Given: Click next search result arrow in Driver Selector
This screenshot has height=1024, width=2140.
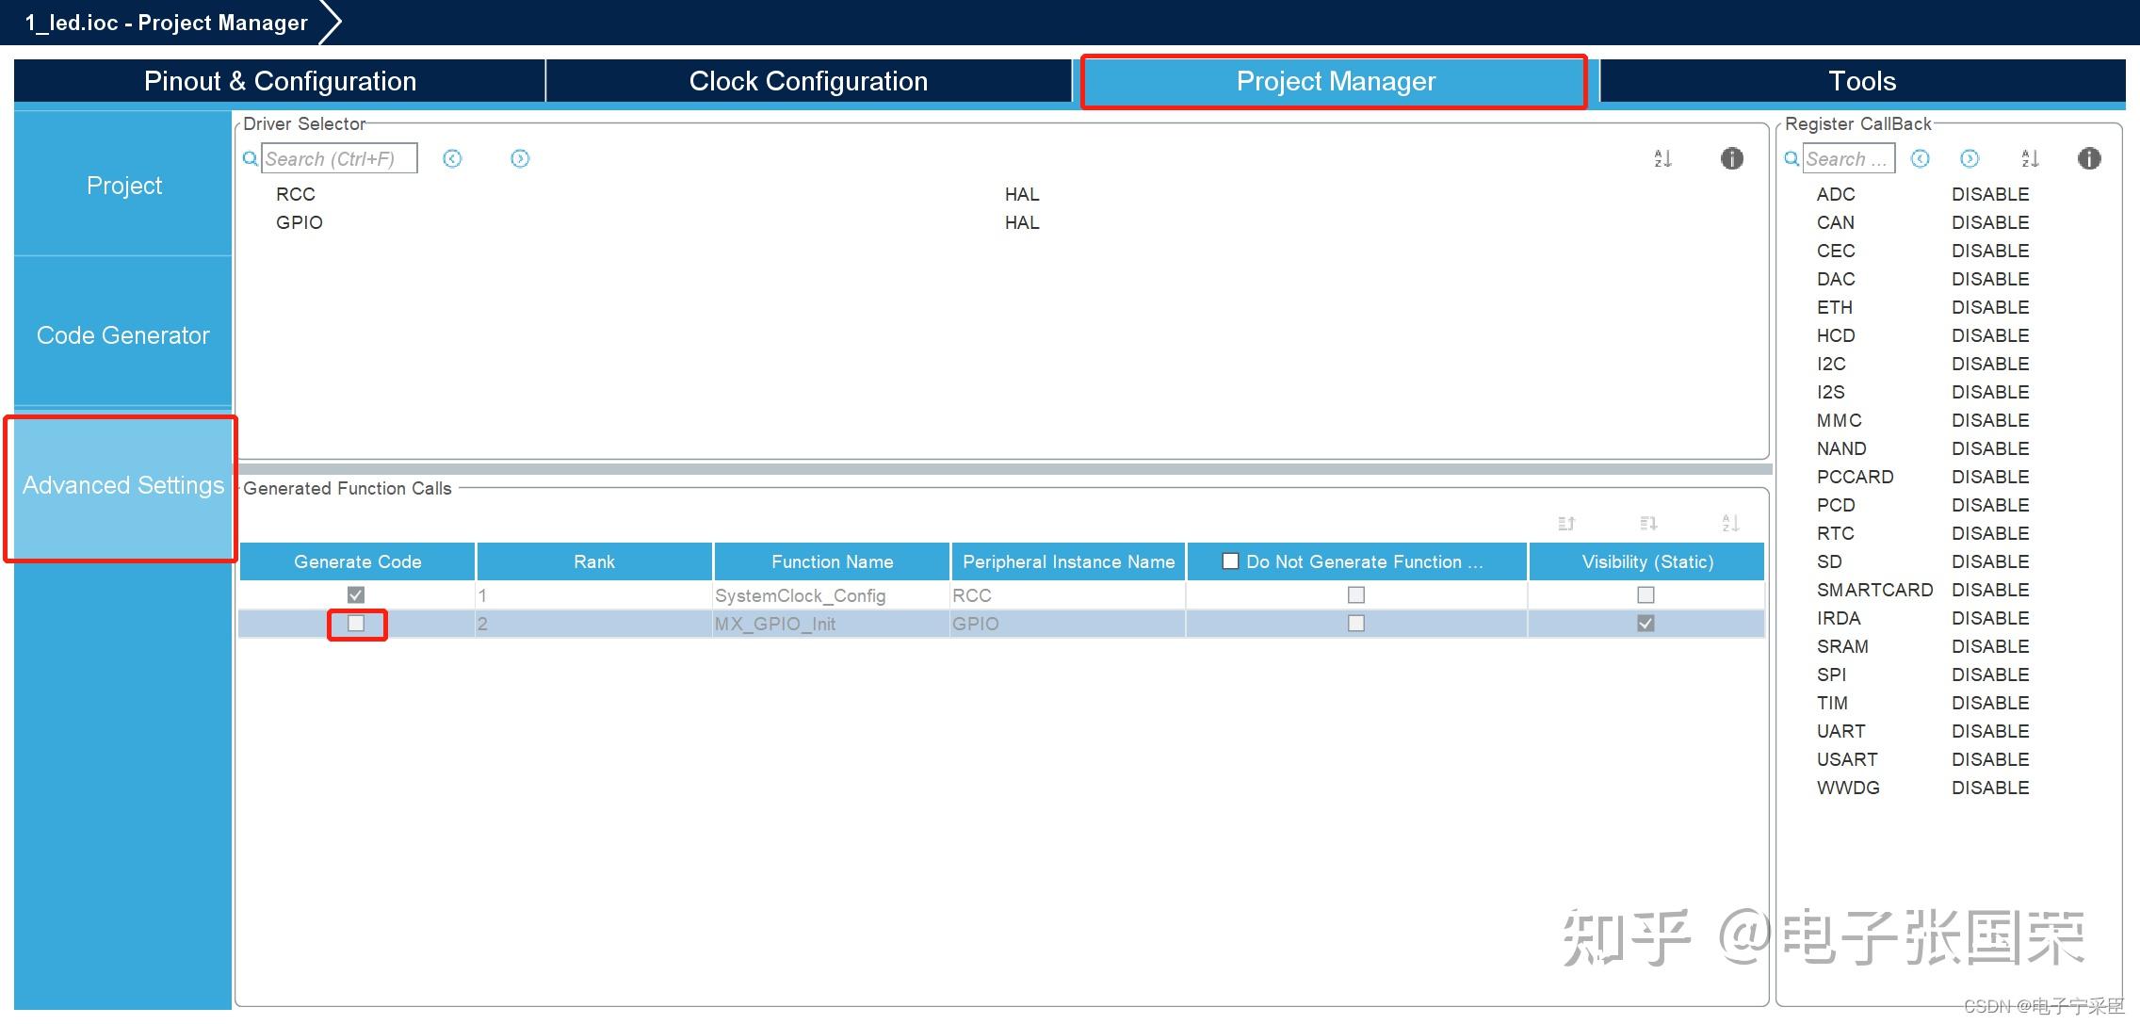Looking at the screenshot, I should [x=520, y=158].
